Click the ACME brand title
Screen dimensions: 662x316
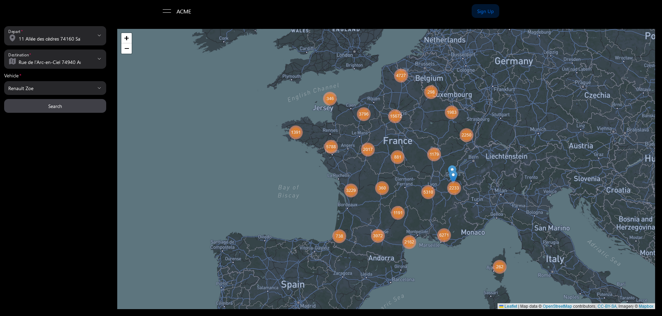184,12
